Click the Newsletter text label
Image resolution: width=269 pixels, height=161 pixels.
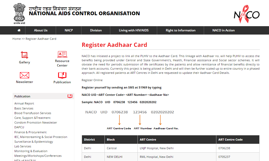tap(25, 82)
